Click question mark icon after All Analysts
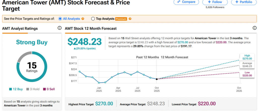The height and width of the screenshot is (111, 258). point(83,19)
